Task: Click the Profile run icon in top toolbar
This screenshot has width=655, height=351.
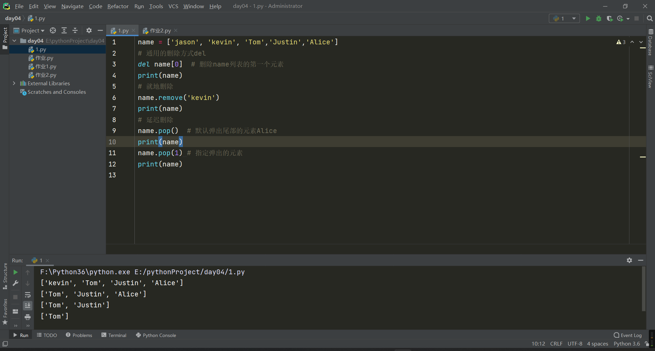Action: pos(620,18)
